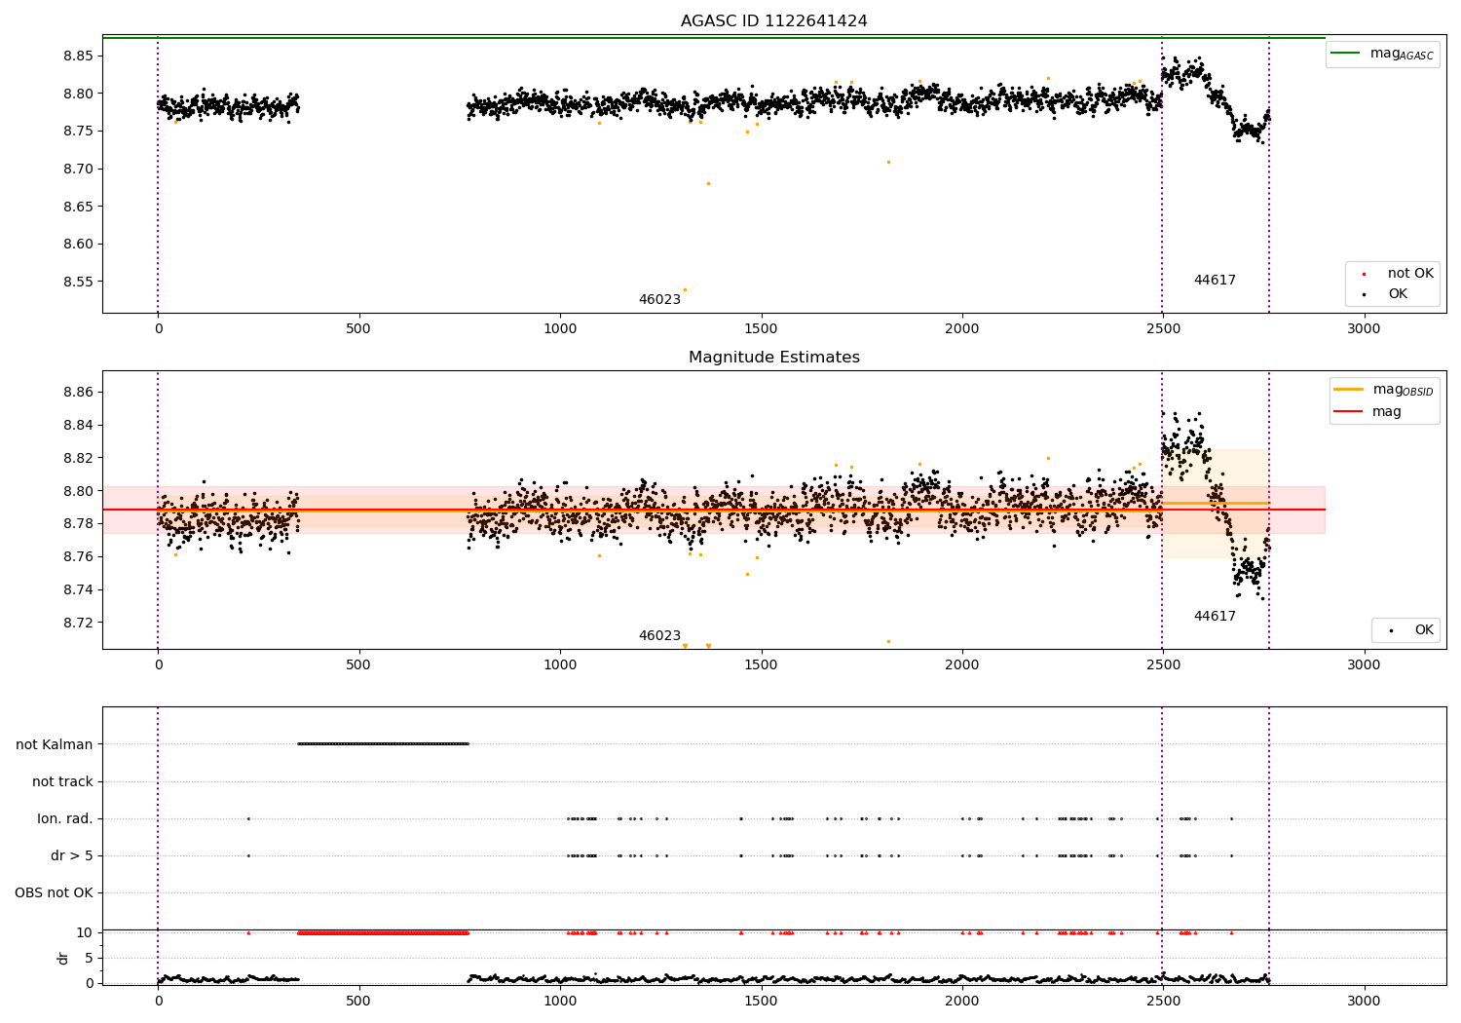Click the green mag AGASC legend line
Viewport: 1461px width, 1023px height.
click(x=1346, y=54)
